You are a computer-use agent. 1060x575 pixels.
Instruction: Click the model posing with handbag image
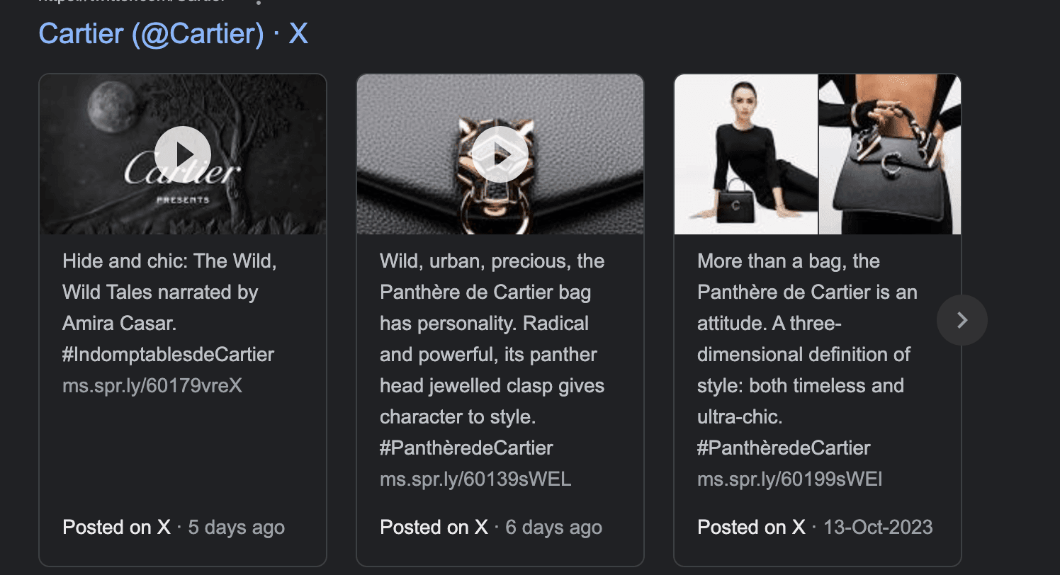pyautogui.click(x=745, y=154)
